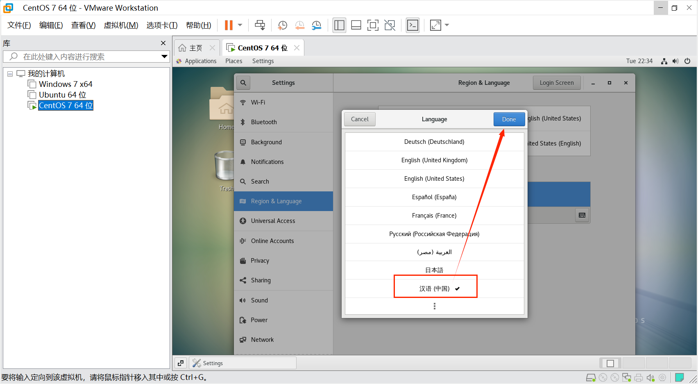Open Background settings panel
This screenshot has width=698, height=384.
click(283, 142)
